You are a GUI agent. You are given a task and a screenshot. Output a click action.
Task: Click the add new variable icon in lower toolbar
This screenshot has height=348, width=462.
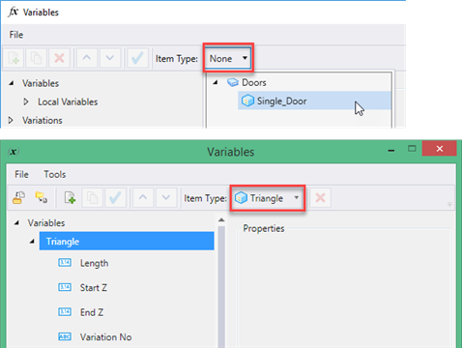pyautogui.click(x=70, y=197)
